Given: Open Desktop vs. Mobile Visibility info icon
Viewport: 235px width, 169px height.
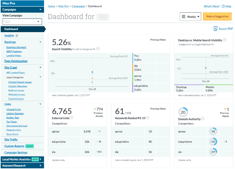Looking at the screenshot, I should click(x=224, y=40).
